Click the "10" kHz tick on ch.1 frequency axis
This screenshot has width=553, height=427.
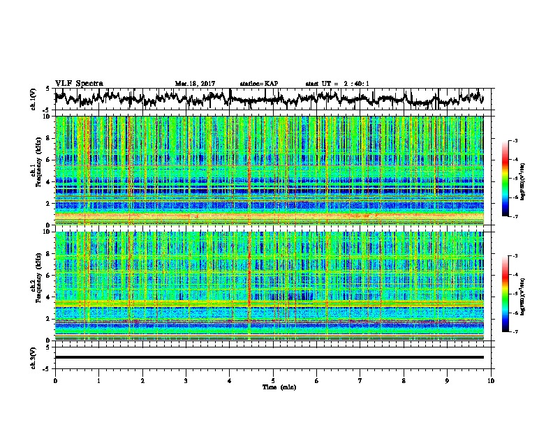(x=47, y=117)
